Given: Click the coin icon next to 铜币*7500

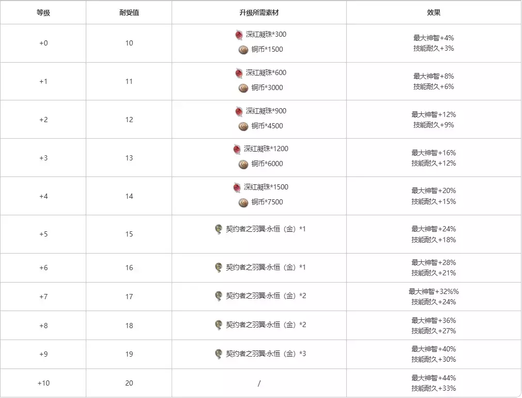Looking at the screenshot, I should [x=243, y=202].
